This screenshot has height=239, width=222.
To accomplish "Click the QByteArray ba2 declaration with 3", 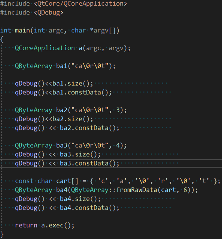I will [71, 110].
